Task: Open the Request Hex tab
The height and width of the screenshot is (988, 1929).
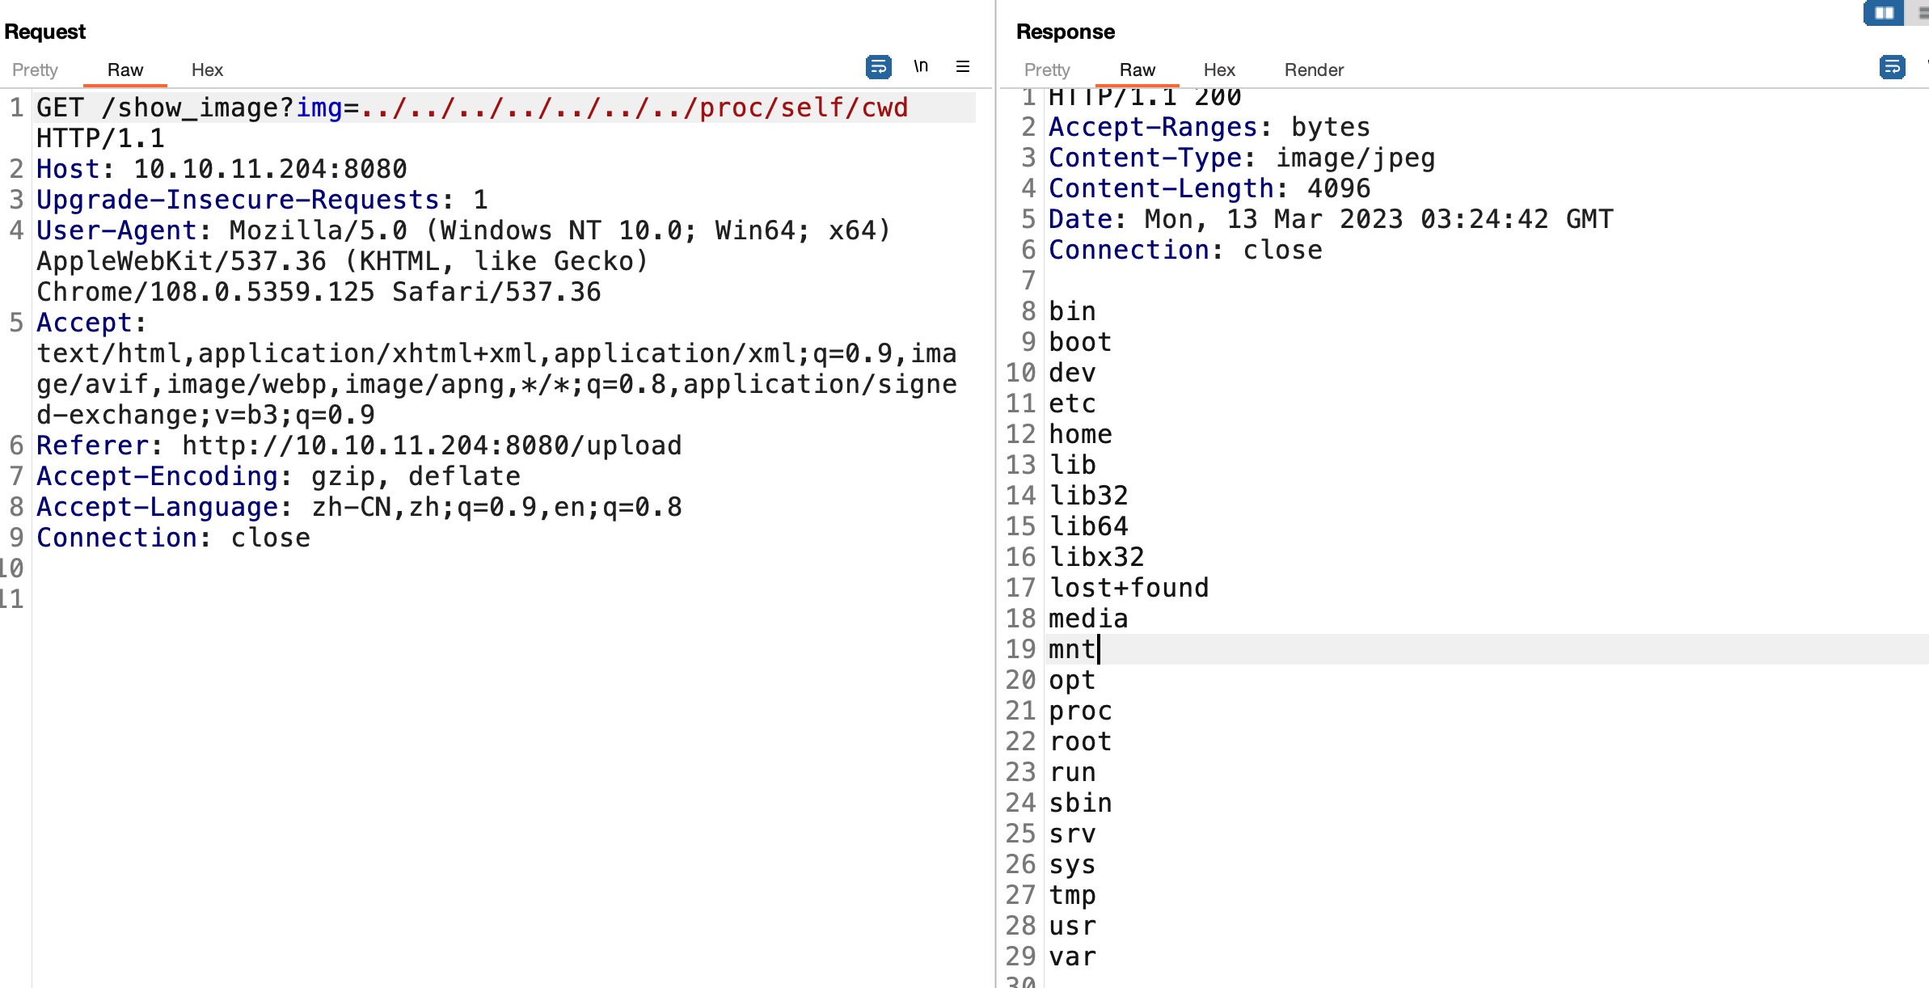Action: pos(207,70)
